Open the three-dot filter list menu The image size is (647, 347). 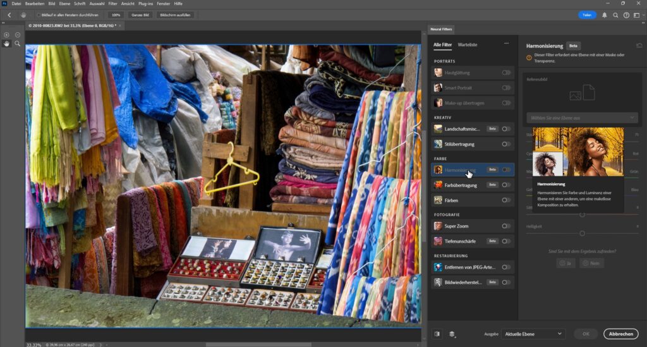506,44
